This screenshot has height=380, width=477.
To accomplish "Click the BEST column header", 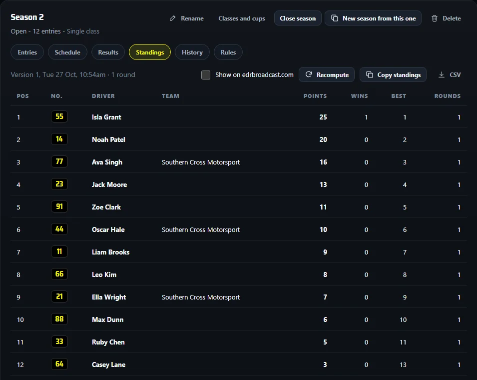I will [x=399, y=96].
